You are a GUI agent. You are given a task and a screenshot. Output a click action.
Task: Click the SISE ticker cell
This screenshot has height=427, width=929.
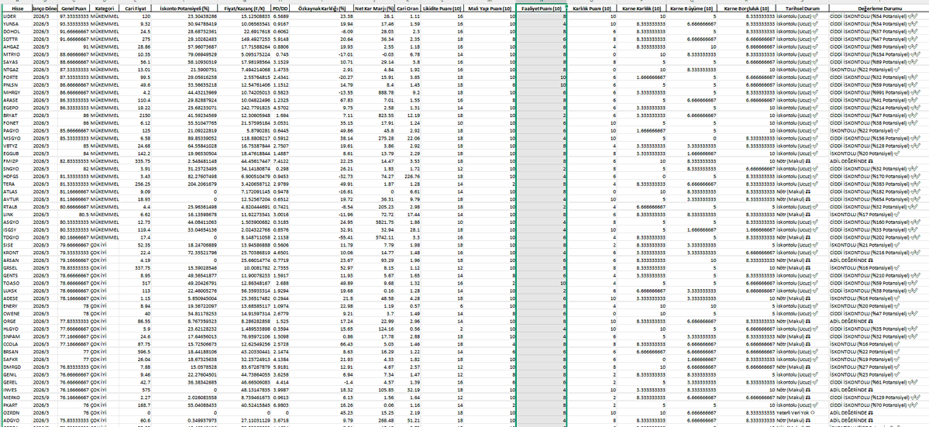click(16, 244)
